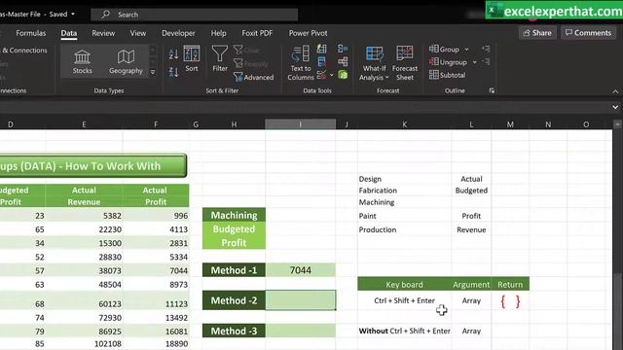
Task: Select the 'Budgeted' cell in column L
Action: tap(471, 191)
